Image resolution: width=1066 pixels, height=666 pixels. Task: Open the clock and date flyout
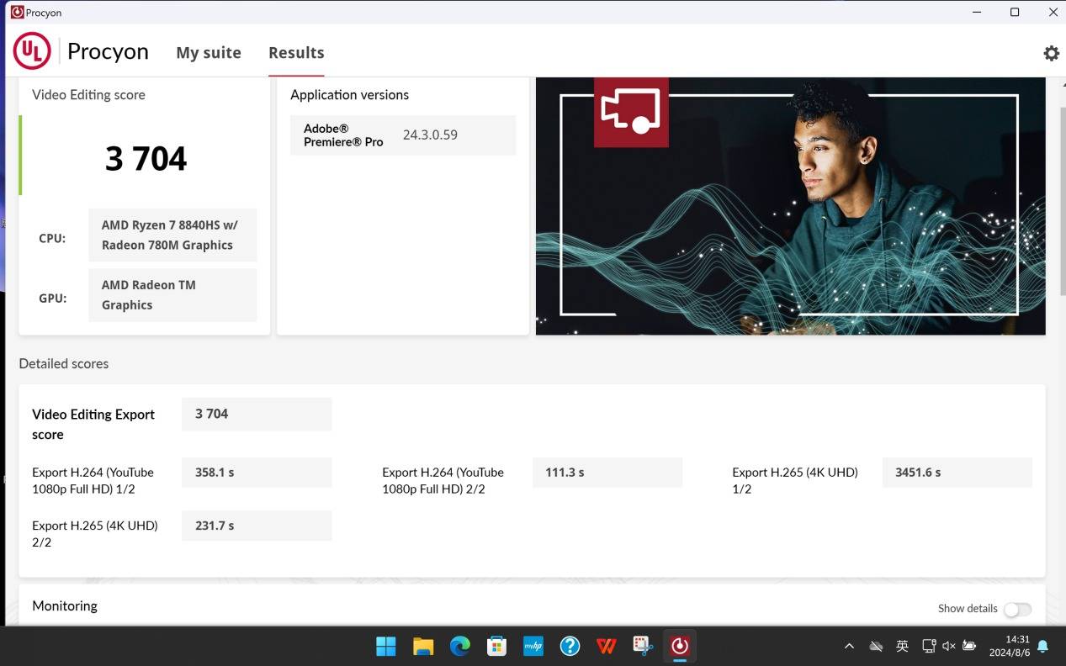click(1010, 646)
